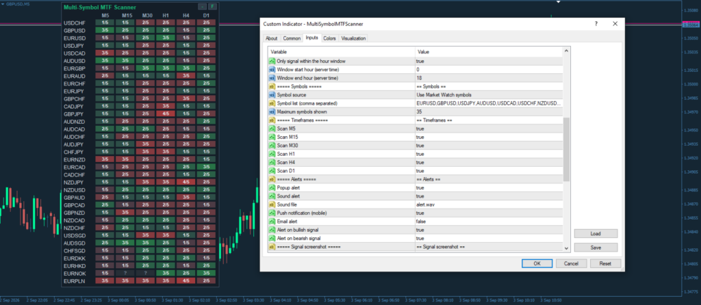This screenshot has width=701, height=305.
Task: Click the Save button
Action: coord(596,248)
